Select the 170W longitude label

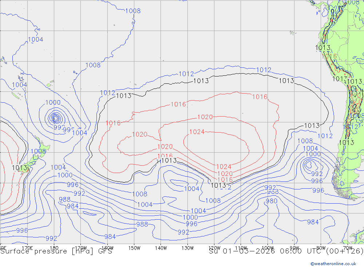point(81,248)
